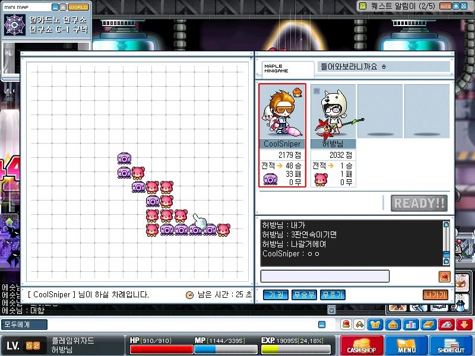Image resolution: width=475 pixels, height=356 pixels.
Task: Open the stats bar chart icon
Action: pyautogui.click(x=411, y=325)
